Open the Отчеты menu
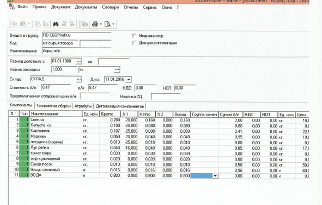 click(x=131, y=7)
